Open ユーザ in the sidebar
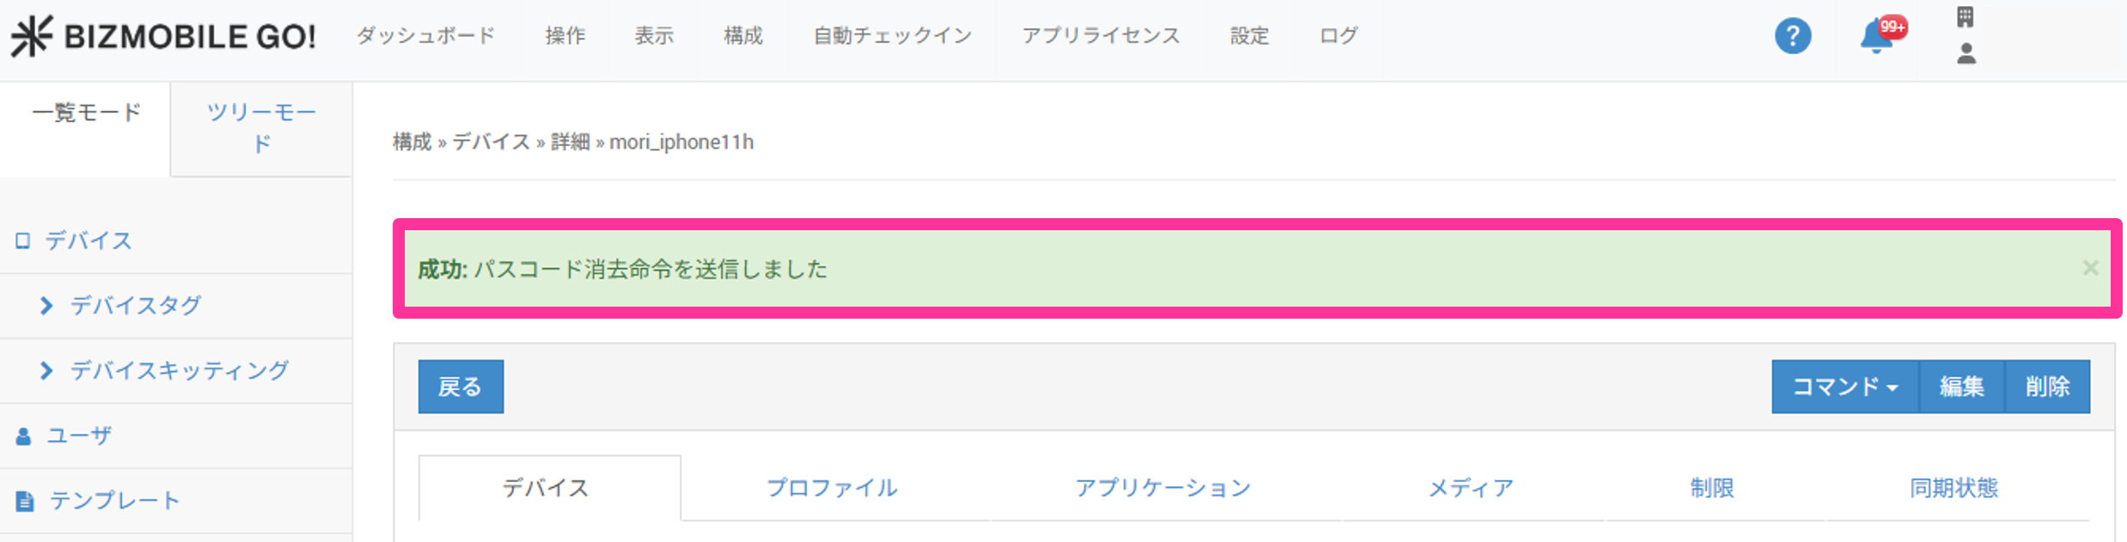The height and width of the screenshot is (542, 2127). click(x=79, y=435)
